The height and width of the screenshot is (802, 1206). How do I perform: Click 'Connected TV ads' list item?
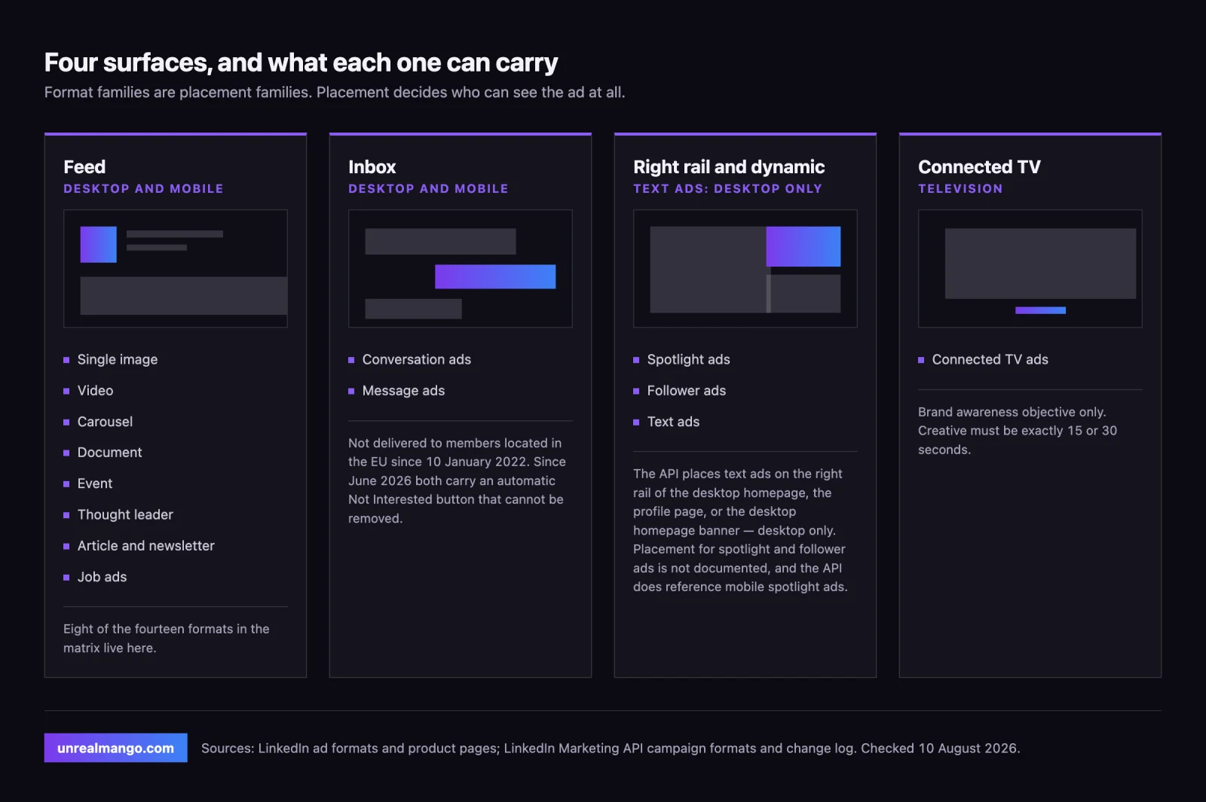pyautogui.click(x=990, y=360)
